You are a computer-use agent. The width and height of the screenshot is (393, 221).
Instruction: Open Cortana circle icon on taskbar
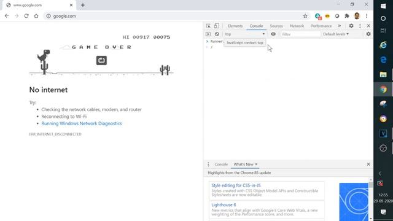[383, 18]
